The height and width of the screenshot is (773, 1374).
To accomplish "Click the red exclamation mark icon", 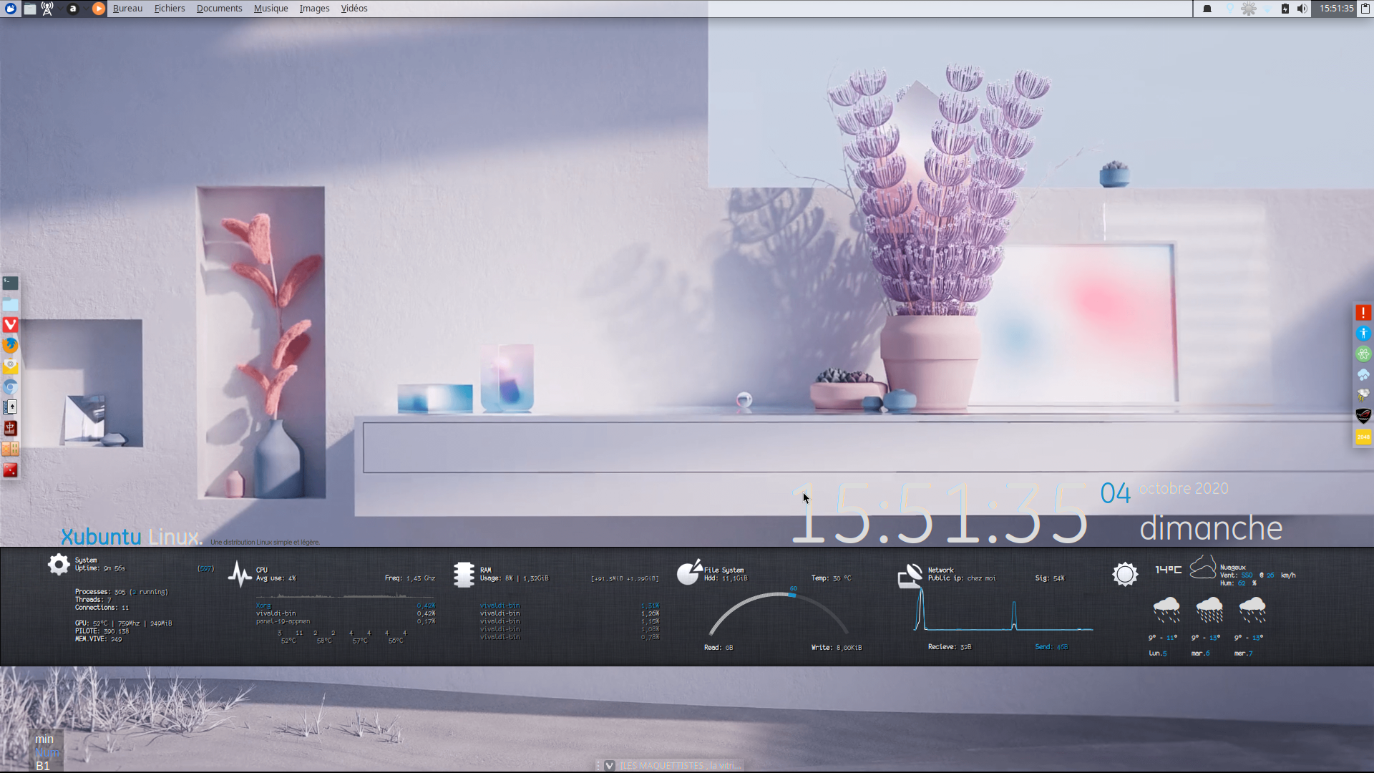I will tap(1363, 313).
